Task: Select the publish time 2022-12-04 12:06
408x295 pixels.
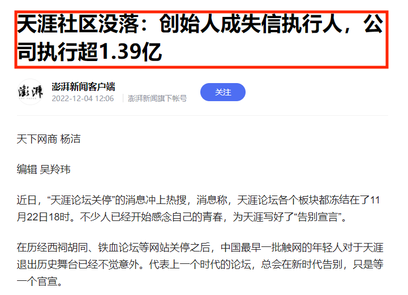Action: tap(83, 98)
